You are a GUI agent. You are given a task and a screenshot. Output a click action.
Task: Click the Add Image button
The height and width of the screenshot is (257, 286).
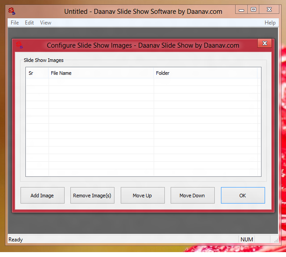(x=42, y=196)
